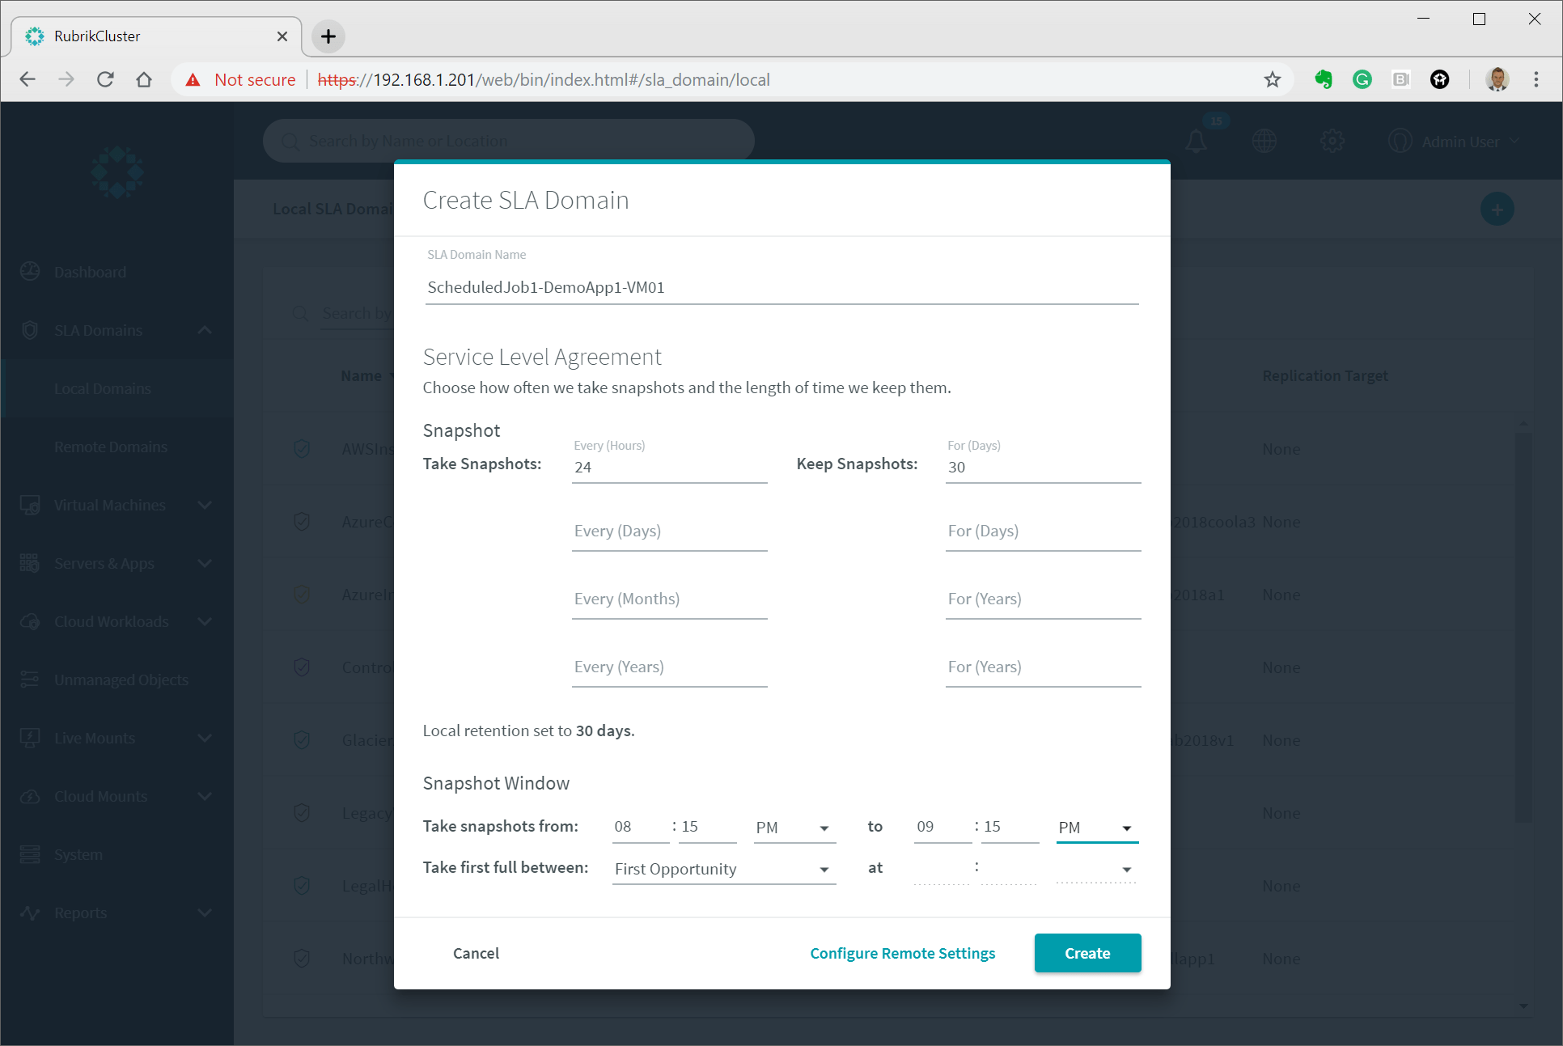The image size is (1563, 1046).
Task: Open the globe icon in the top bar
Action: [x=1264, y=141]
